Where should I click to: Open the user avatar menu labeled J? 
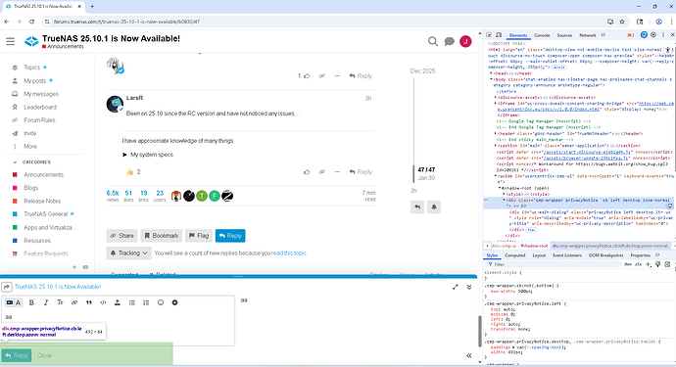tap(465, 41)
